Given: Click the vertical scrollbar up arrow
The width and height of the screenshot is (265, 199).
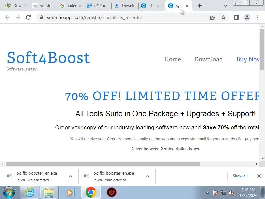Looking at the screenshot, I should tap(262, 27).
